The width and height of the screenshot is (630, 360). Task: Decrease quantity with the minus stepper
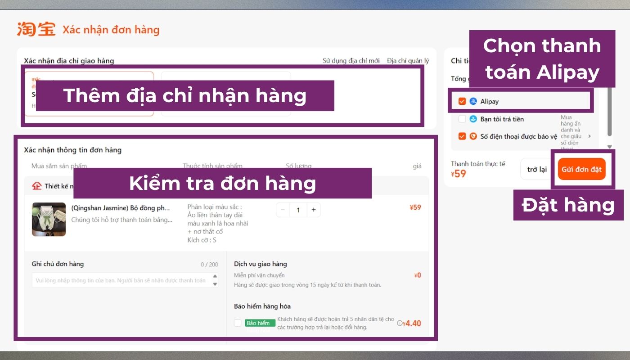coord(283,210)
